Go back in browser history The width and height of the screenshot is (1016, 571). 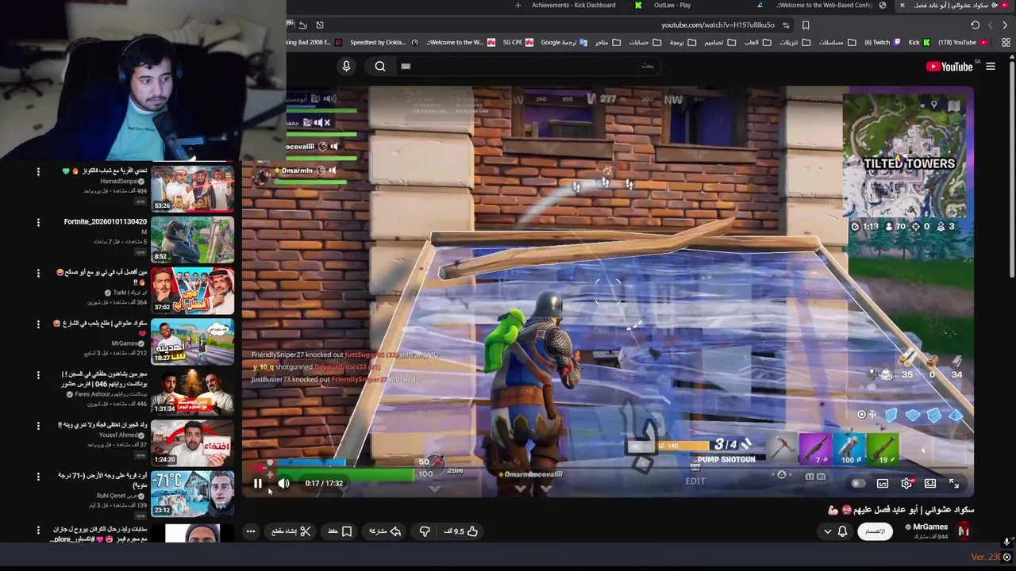(x=1005, y=25)
